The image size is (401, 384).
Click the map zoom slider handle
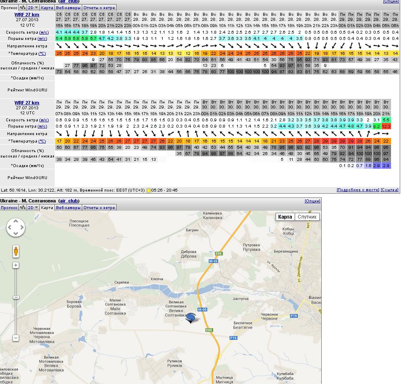pyautogui.click(x=16, y=298)
